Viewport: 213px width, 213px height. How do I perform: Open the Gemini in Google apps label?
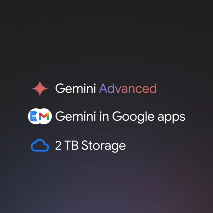(120, 117)
